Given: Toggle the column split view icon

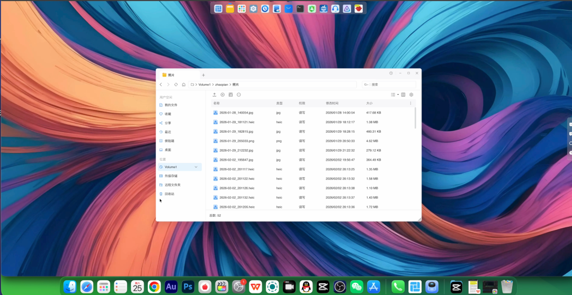Looking at the screenshot, I should 403,95.
